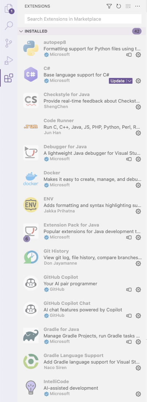The width and height of the screenshot is (147, 402).
Task: Click publisher Jun Han under Code Runner
Action: pos(52,133)
